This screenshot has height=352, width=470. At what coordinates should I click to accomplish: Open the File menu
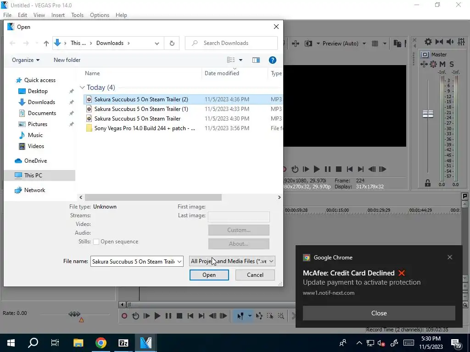[x=7, y=15]
